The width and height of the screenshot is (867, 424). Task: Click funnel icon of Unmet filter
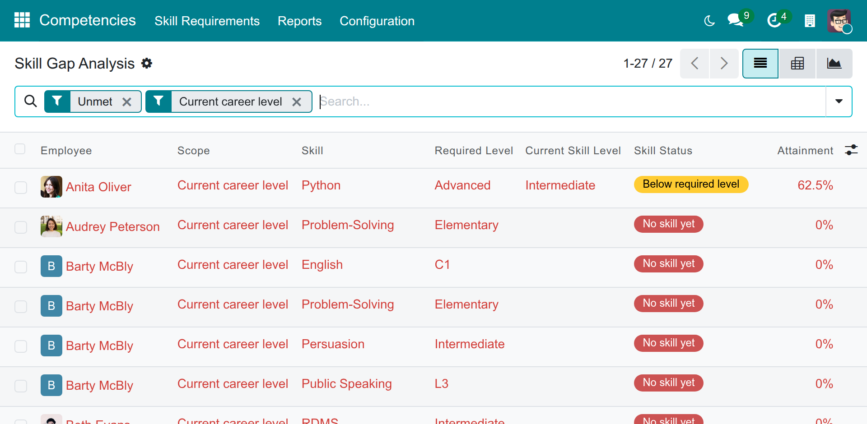click(57, 101)
